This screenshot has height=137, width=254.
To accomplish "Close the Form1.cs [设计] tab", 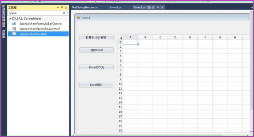I will (x=162, y=8).
